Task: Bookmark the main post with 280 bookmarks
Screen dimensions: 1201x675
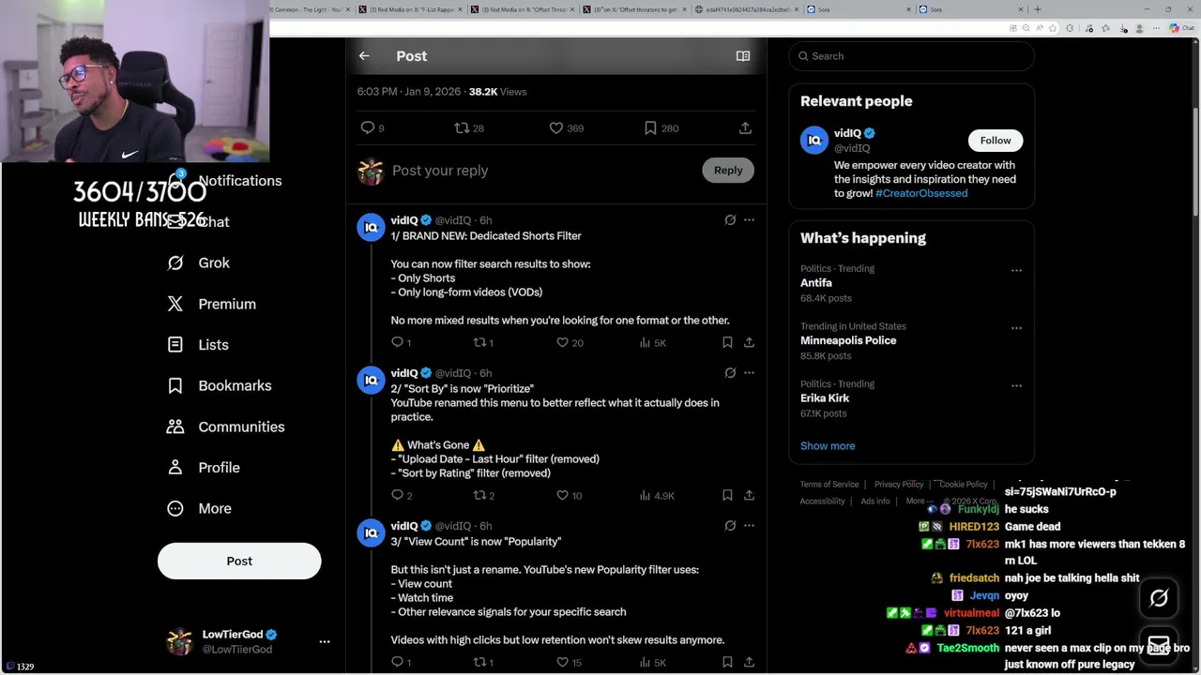Action: click(x=650, y=127)
